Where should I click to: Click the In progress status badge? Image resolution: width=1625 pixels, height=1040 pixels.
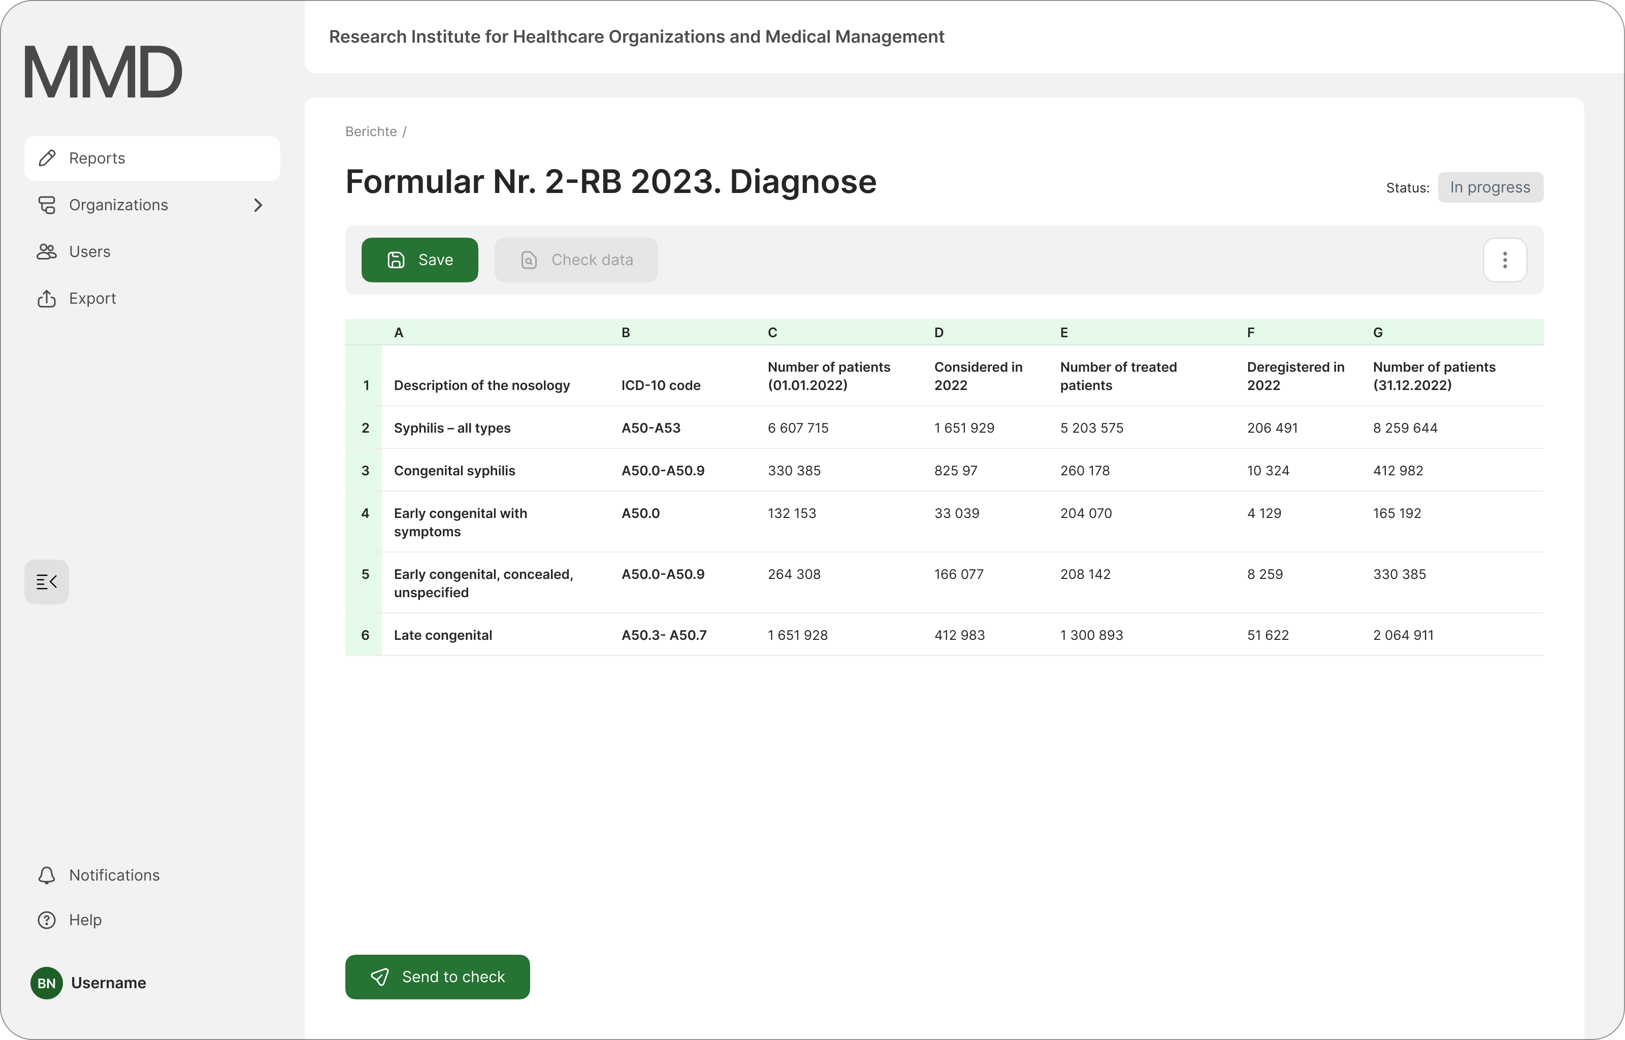tap(1489, 187)
